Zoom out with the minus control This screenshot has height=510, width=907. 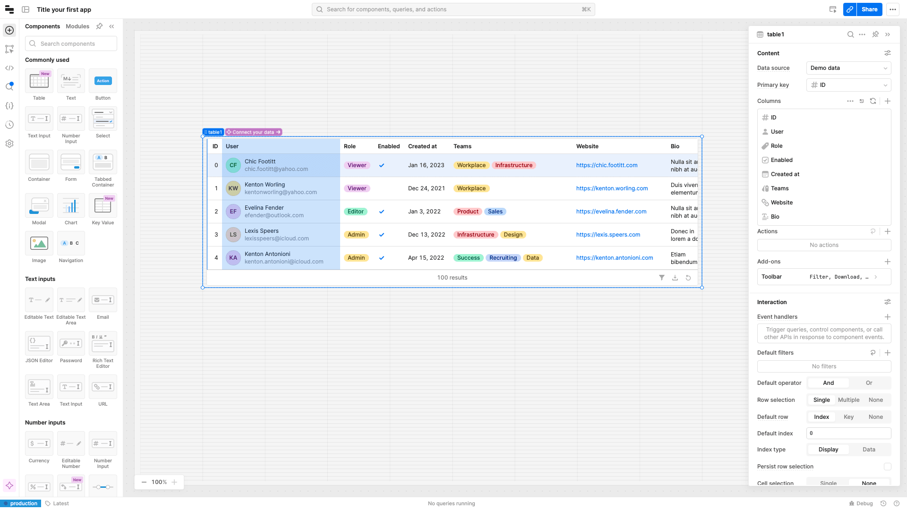(144, 482)
